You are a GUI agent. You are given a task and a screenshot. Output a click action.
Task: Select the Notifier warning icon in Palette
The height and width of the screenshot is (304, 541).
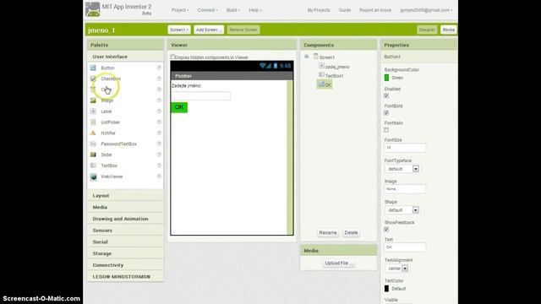tap(93, 133)
